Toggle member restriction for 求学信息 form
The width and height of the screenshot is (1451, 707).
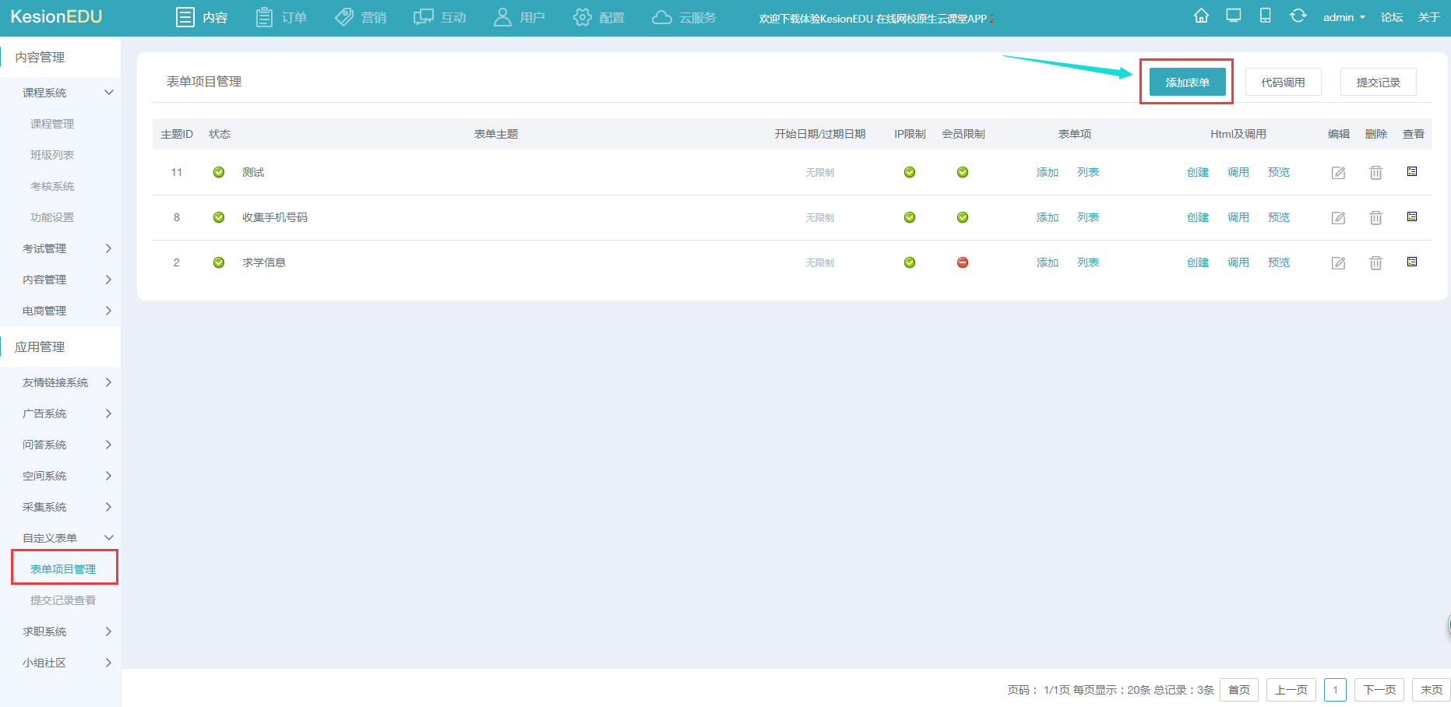963,262
